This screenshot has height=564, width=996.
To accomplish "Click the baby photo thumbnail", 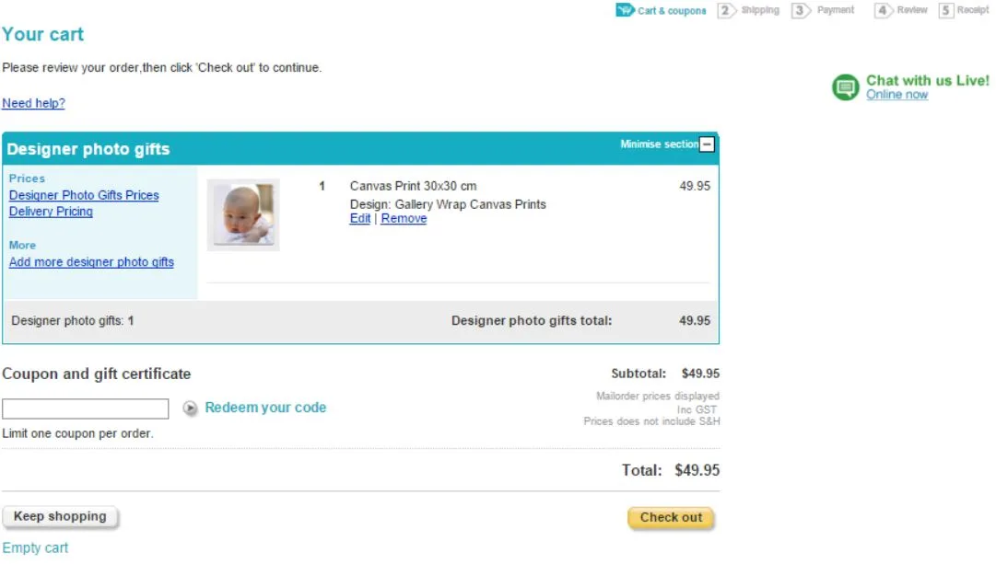I will click(x=243, y=214).
